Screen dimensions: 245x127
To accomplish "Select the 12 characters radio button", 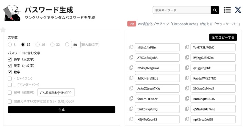I will pos(23,44).
